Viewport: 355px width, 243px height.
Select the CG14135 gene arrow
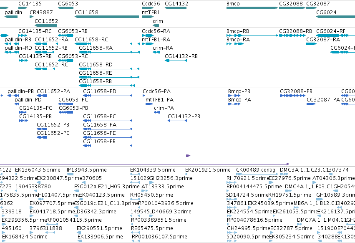23,8
